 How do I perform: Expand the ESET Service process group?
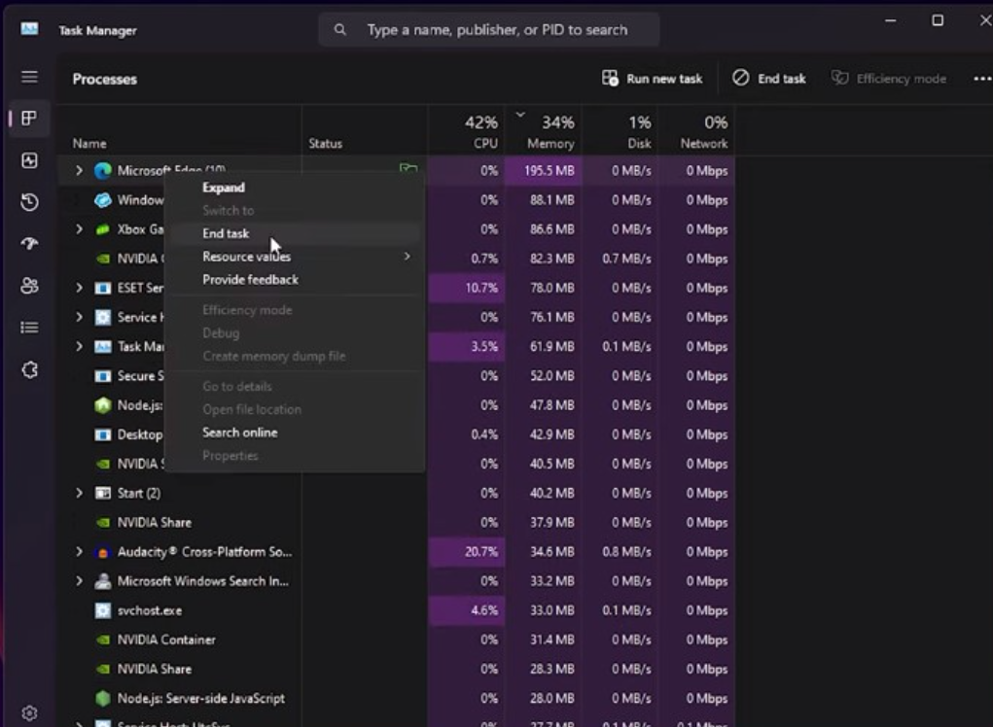click(x=79, y=288)
